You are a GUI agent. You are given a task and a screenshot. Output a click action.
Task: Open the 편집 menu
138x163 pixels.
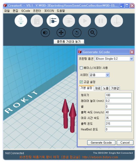[x=15, y=11]
